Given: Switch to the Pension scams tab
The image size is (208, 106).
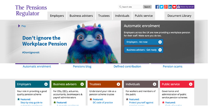Looking at the screenshot, I should pos(173,66).
